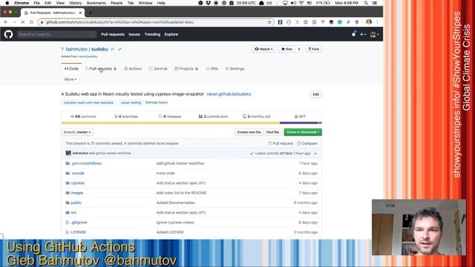Switch to Pull requests repo tab

[101, 69]
